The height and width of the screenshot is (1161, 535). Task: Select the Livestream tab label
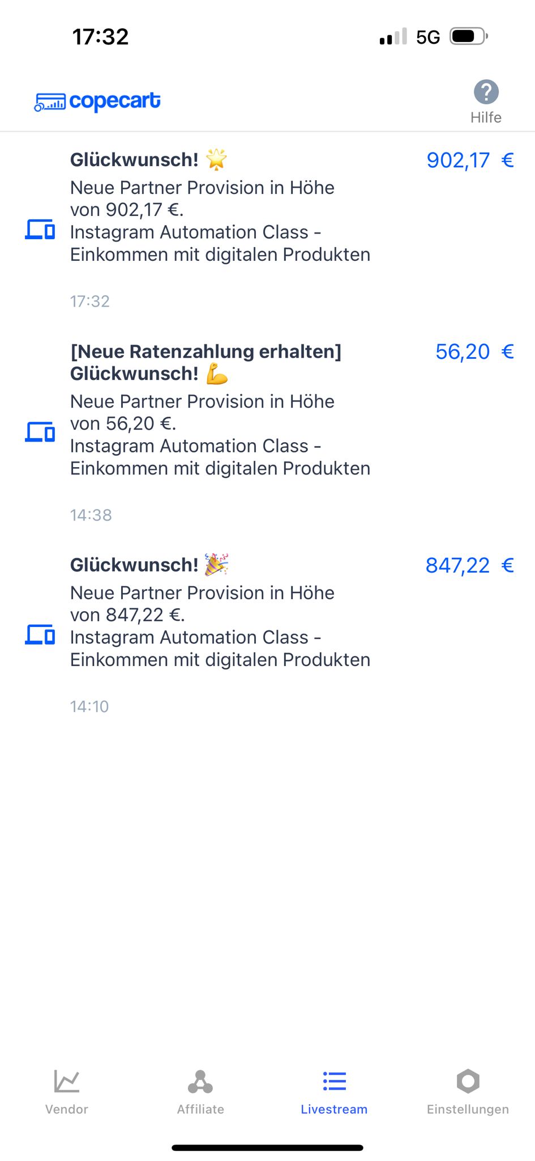[x=334, y=1109]
